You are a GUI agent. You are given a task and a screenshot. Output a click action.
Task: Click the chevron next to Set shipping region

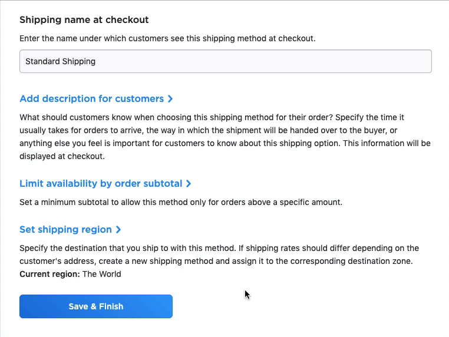click(118, 230)
